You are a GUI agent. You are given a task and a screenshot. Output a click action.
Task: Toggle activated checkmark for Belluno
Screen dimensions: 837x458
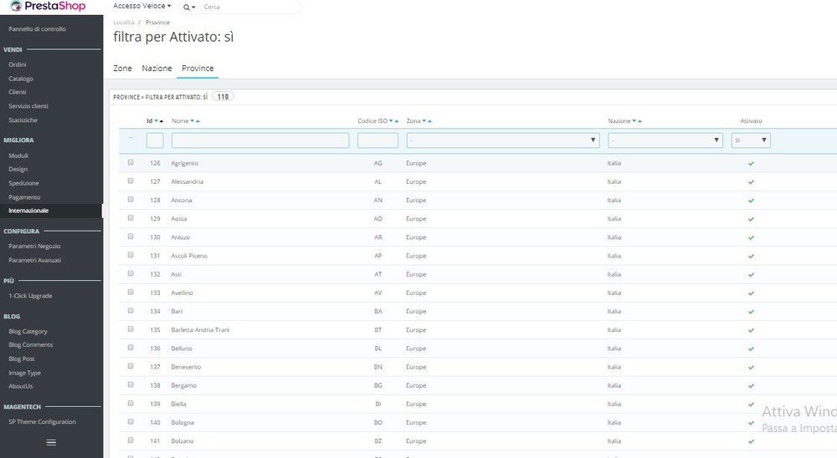(751, 349)
